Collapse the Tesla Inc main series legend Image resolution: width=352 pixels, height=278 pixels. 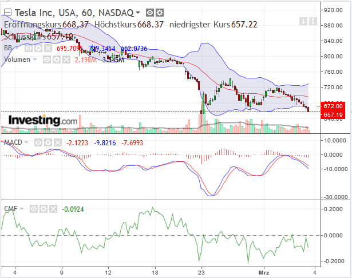[x=7, y=13]
